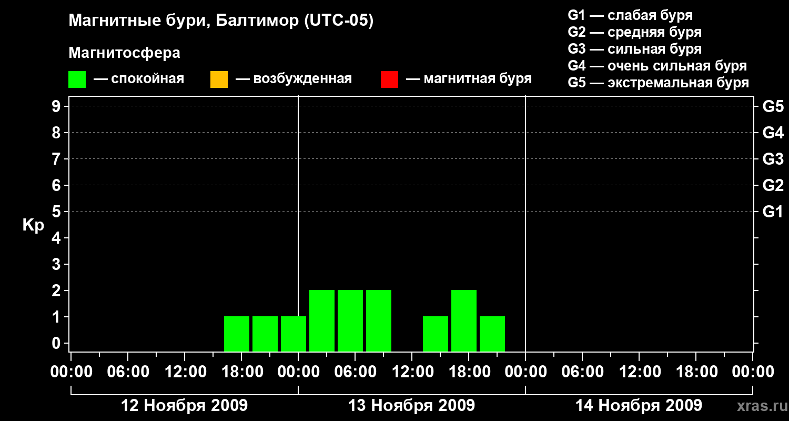Image resolution: width=789 pixels, height=421 pixels.
Task: Click the '— спокойная' legend label
Action: click(x=139, y=79)
